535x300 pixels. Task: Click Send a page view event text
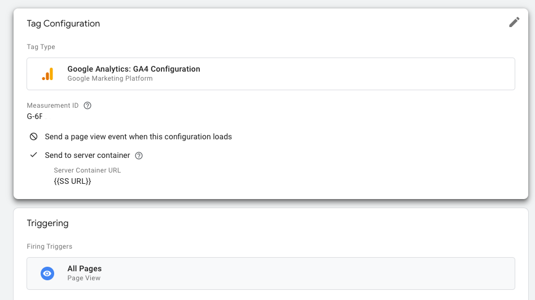(x=138, y=136)
